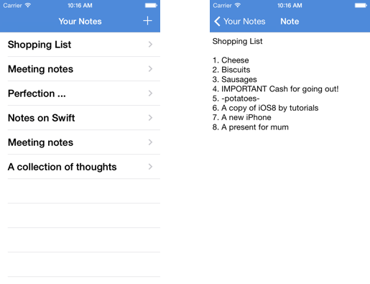Tap the back chevron arrow on Note screen

(x=217, y=22)
